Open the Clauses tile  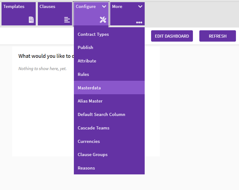(55, 13)
